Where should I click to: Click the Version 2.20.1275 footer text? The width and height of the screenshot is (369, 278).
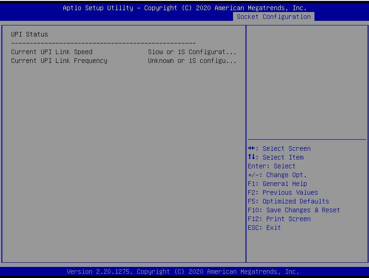pos(183,272)
